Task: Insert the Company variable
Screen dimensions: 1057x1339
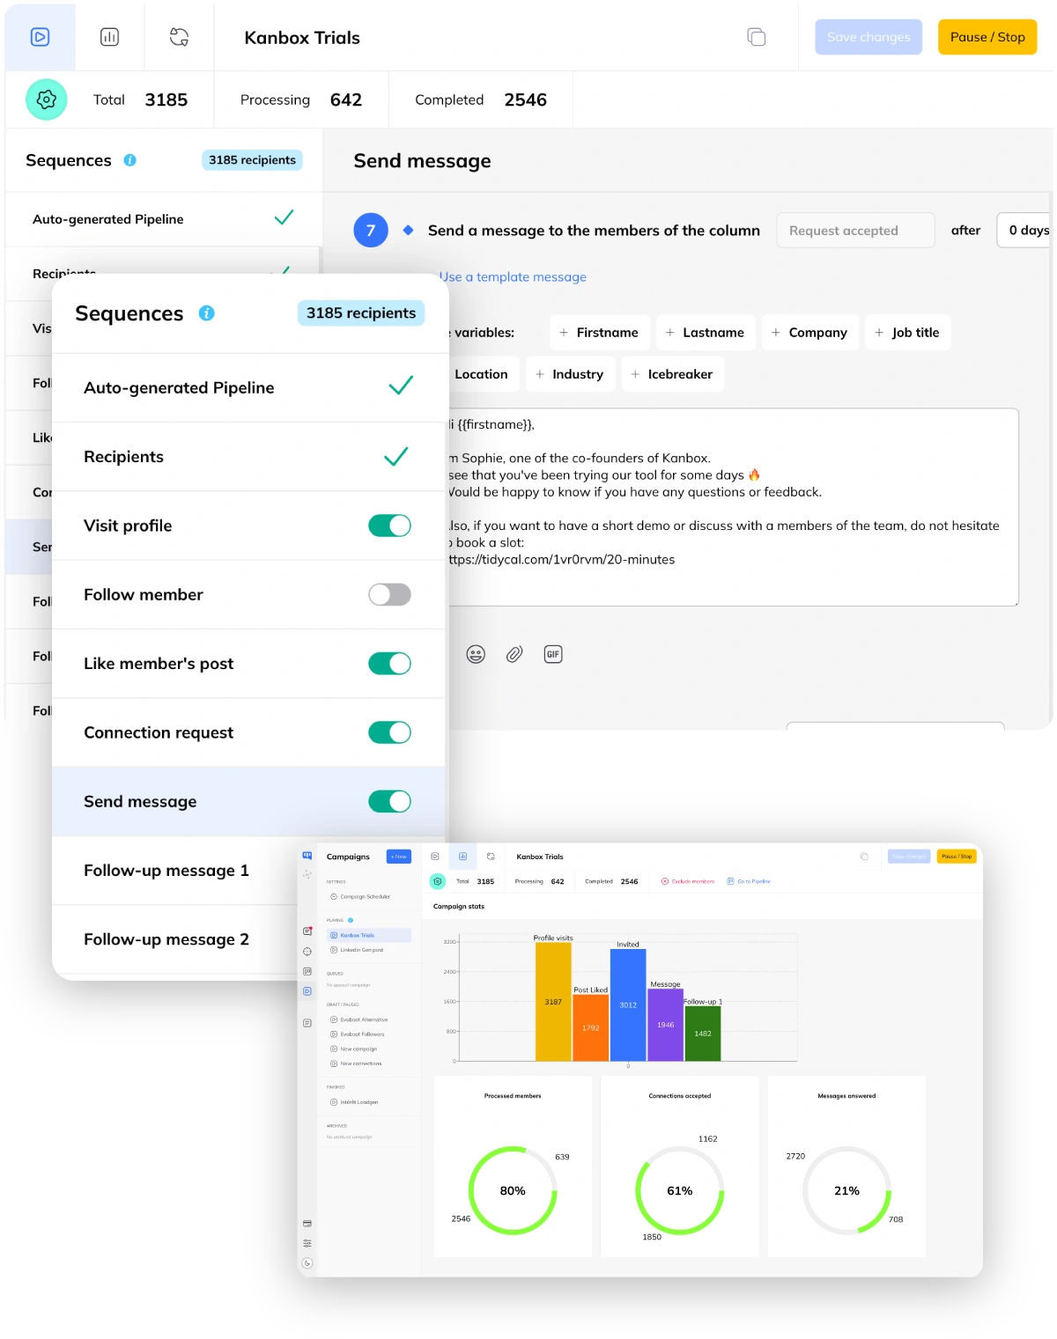Action: 809,333
